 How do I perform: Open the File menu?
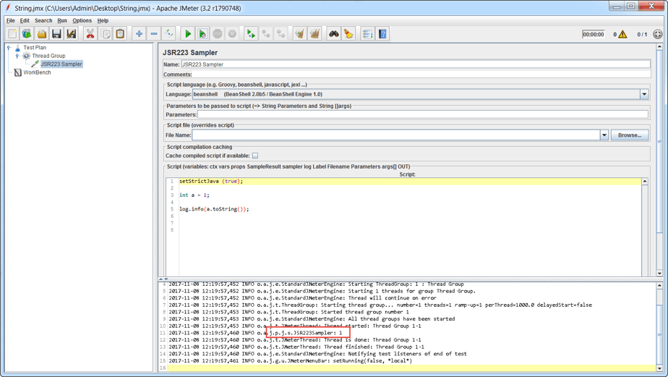pos(11,20)
